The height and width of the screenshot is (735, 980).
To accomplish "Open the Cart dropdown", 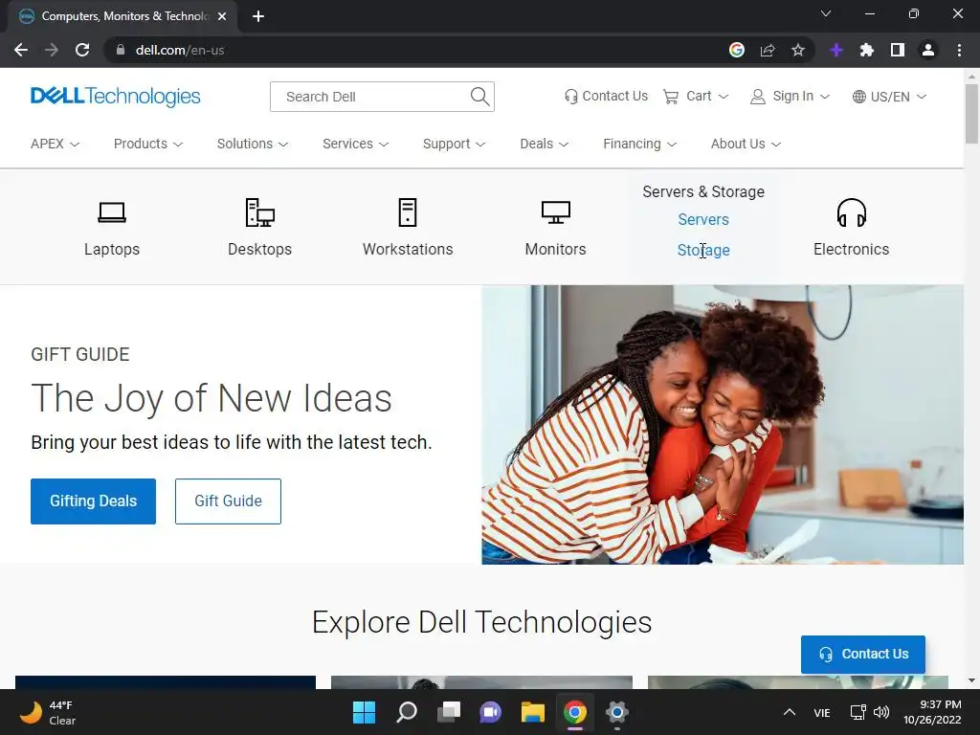I will pos(696,97).
